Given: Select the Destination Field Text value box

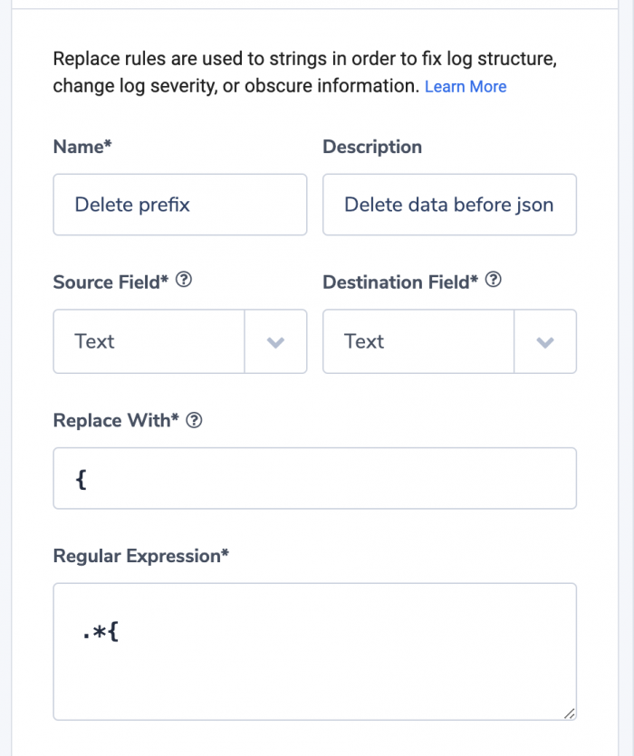Looking at the screenshot, I should [x=418, y=341].
